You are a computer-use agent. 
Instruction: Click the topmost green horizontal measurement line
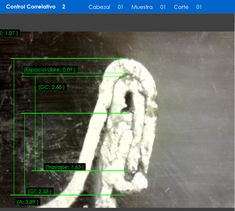pos(67,58)
